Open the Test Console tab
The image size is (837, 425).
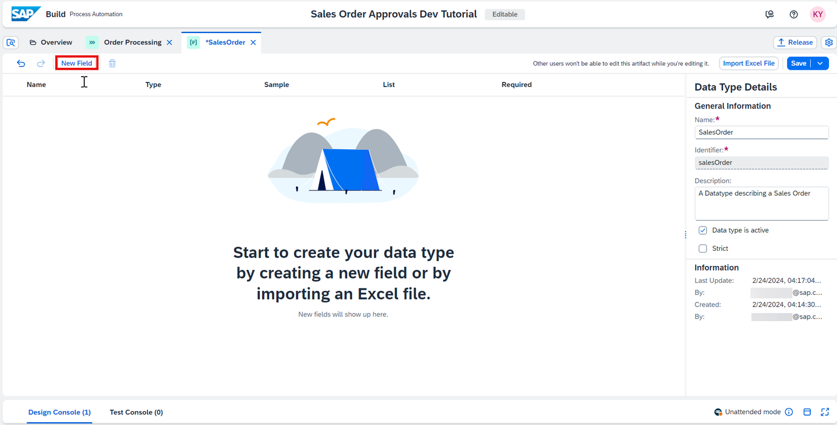tap(136, 412)
